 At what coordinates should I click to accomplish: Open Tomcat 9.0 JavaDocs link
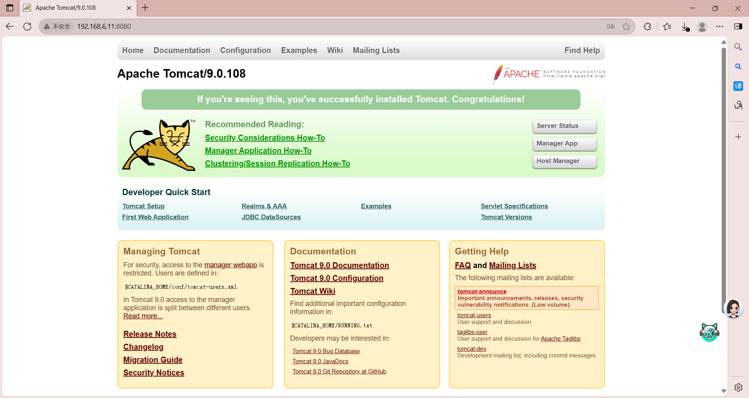[x=320, y=361]
